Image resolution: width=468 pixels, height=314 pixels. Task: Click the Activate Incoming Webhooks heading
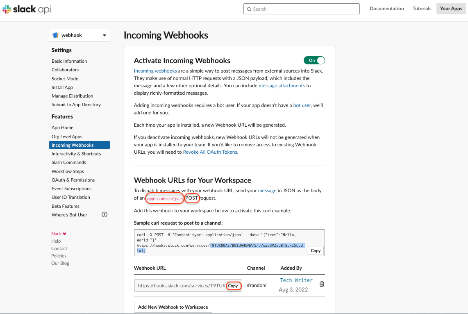[x=182, y=61]
